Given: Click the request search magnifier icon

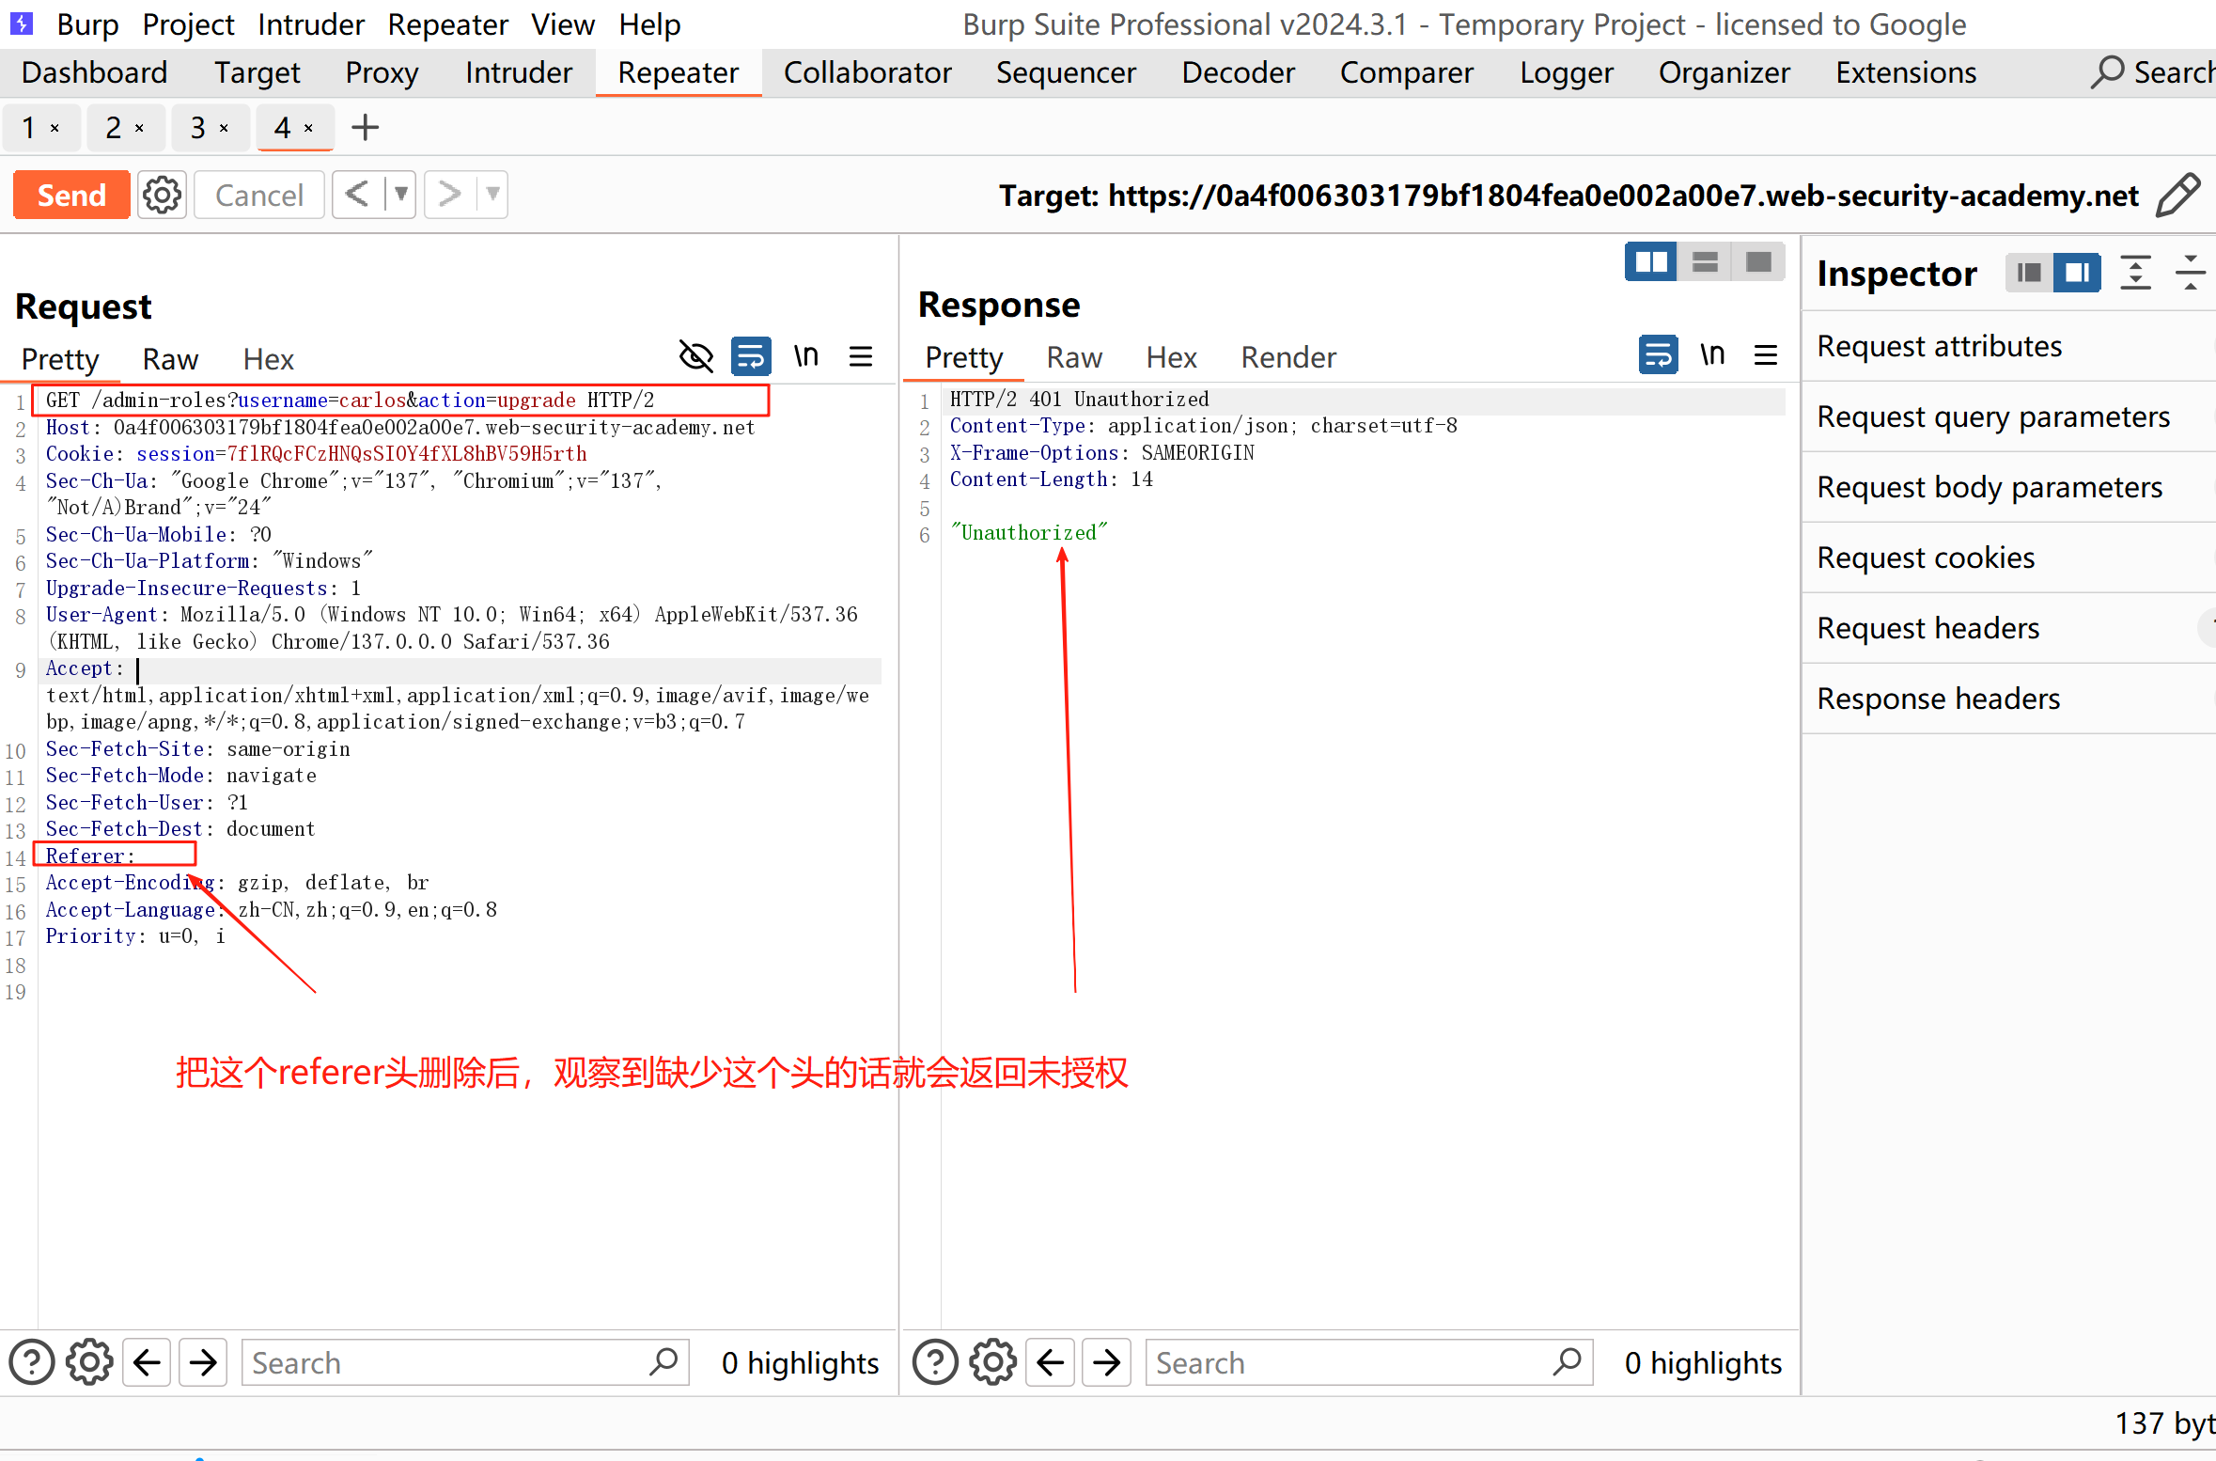Looking at the screenshot, I should (x=663, y=1361).
